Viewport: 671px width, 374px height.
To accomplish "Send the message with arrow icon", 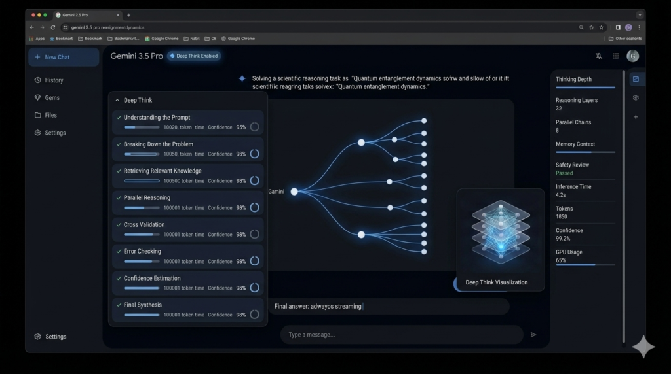I will (533, 335).
